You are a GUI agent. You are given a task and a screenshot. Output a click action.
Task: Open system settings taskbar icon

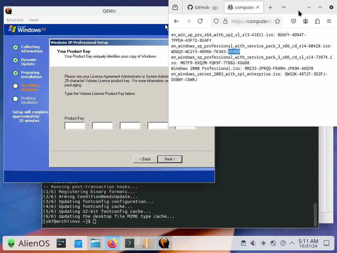tap(61, 243)
